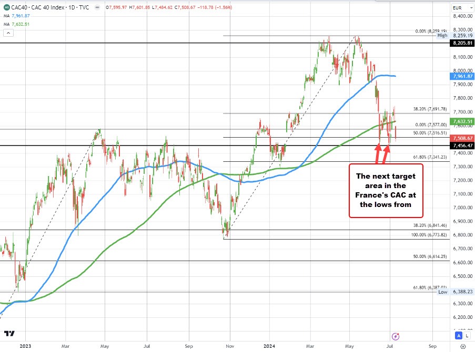Image resolution: width=475 pixels, height=352 pixels.
Task: Click the red 7,508.67 last price label
Action: tap(462, 138)
